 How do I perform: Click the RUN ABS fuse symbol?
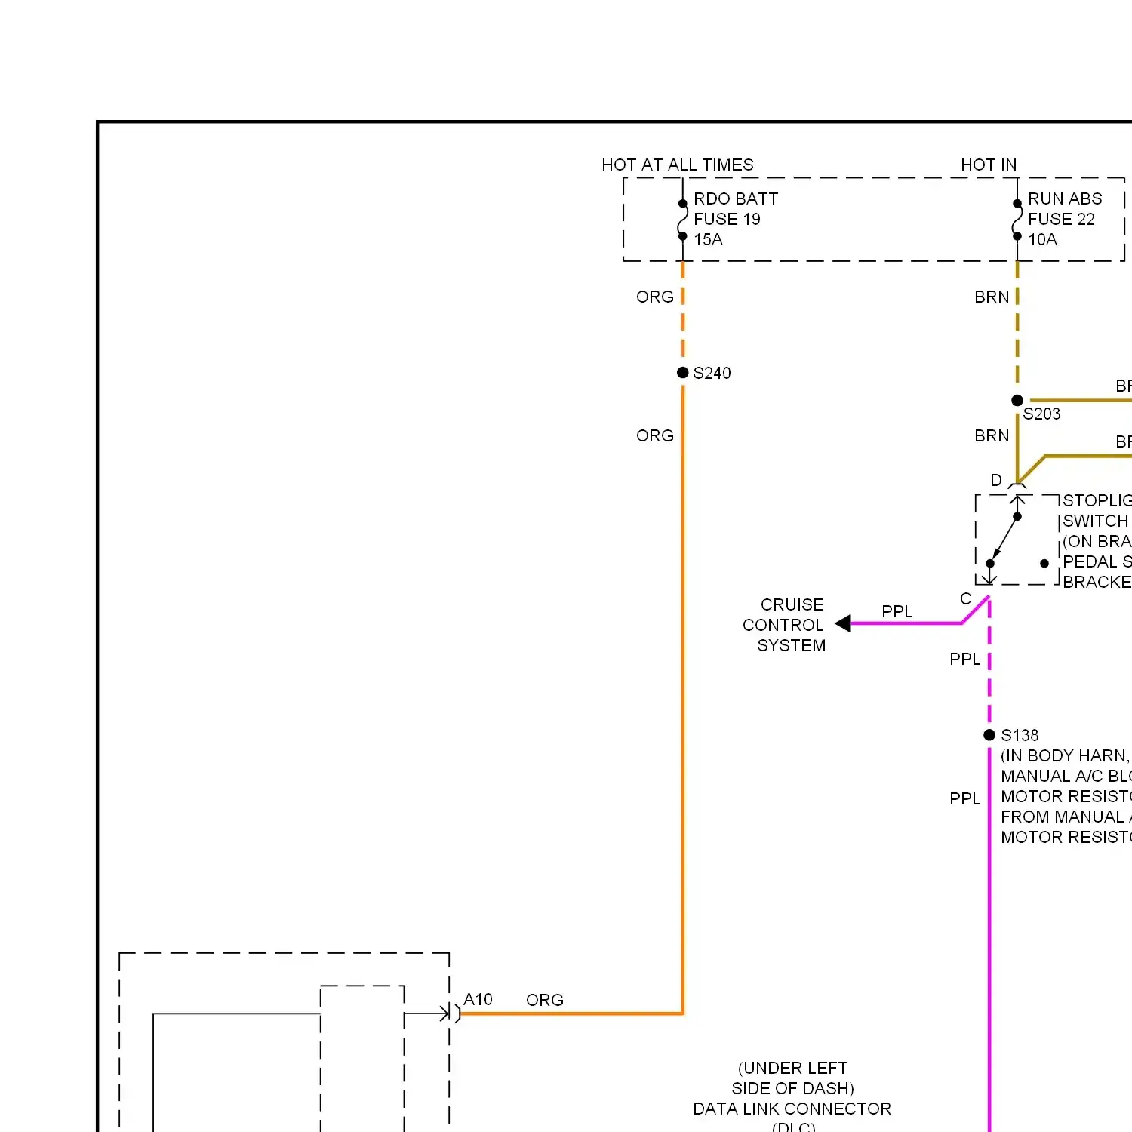click(x=1017, y=220)
